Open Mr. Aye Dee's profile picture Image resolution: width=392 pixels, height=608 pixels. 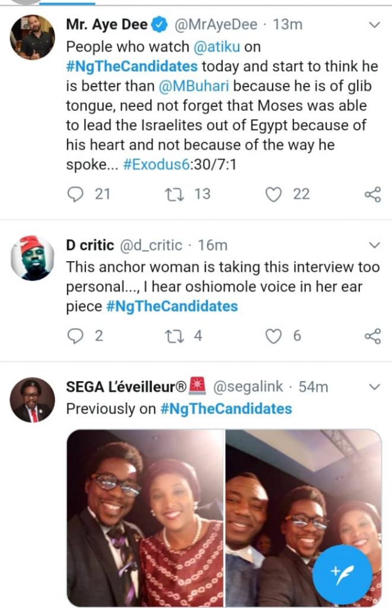(33, 37)
